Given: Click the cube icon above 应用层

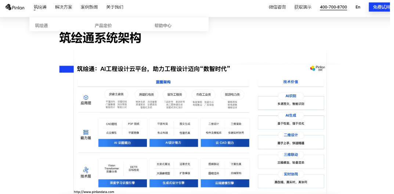Looking at the screenshot, I should pos(86,98).
